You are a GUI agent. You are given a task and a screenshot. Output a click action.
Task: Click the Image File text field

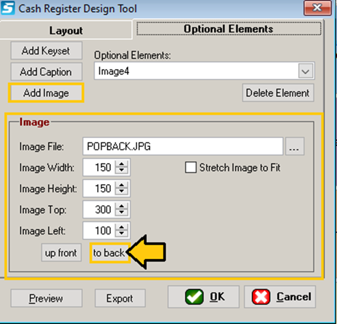pyautogui.click(x=182, y=147)
